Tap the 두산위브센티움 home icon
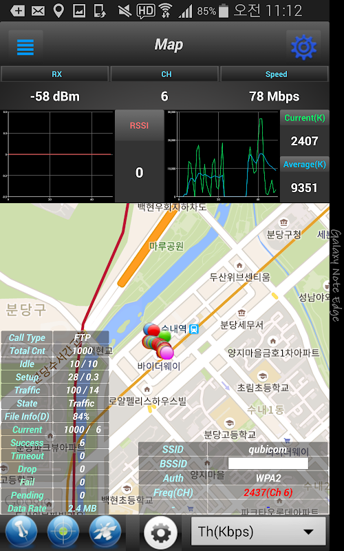The image size is (344, 551). click(239, 265)
